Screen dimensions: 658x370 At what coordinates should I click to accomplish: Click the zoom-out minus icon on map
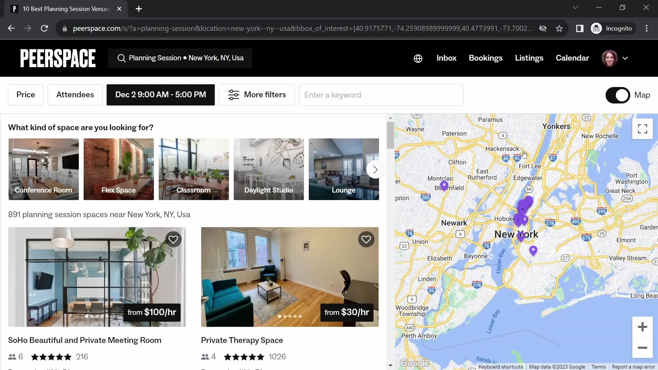pyautogui.click(x=642, y=348)
